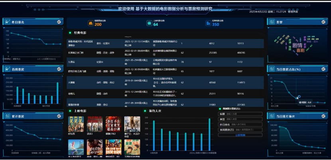Click the list icon beside 当日票房占比(%)

click(272, 69)
